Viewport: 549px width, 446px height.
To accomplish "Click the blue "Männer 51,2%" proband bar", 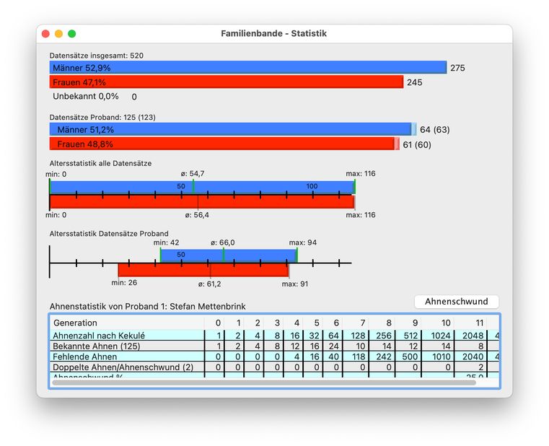I will coord(231,130).
